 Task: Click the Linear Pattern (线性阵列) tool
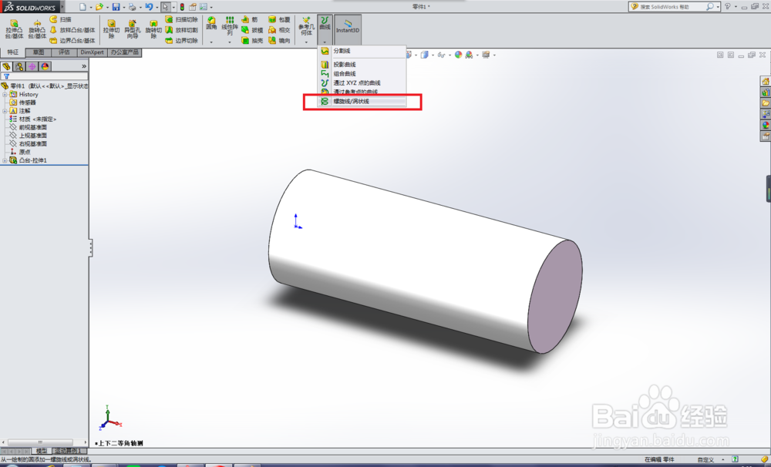pyautogui.click(x=230, y=25)
